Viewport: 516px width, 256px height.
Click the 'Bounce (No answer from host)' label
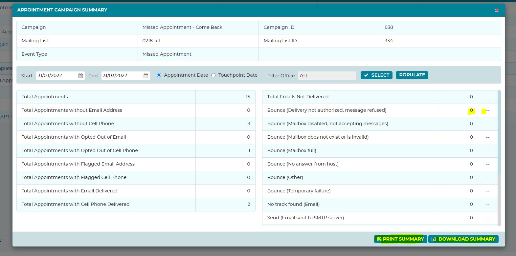pos(303,164)
